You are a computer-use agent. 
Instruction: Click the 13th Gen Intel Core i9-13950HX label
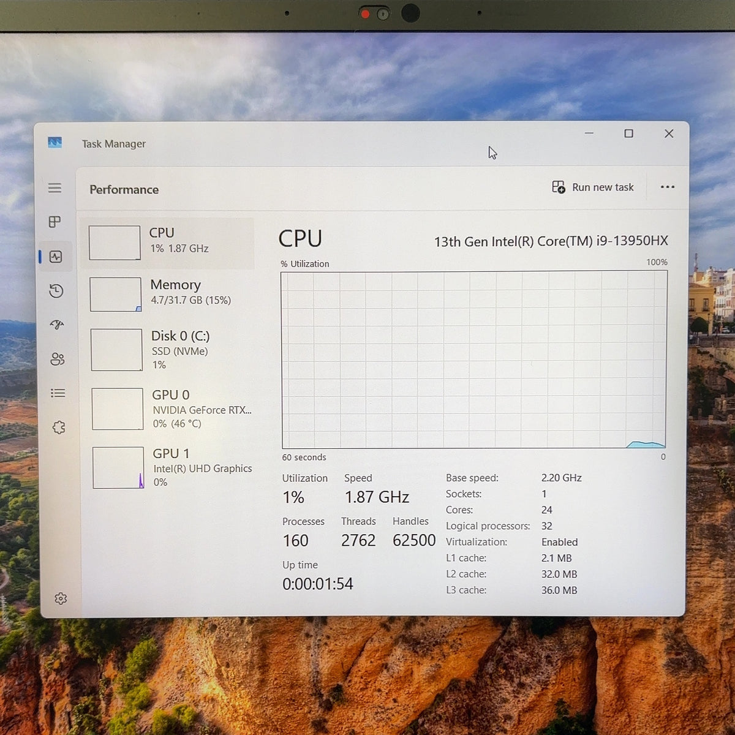pyautogui.click(x=551, y=241)
